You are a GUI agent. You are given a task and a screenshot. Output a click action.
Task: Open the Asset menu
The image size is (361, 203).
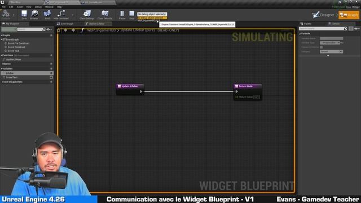point(20,7)
